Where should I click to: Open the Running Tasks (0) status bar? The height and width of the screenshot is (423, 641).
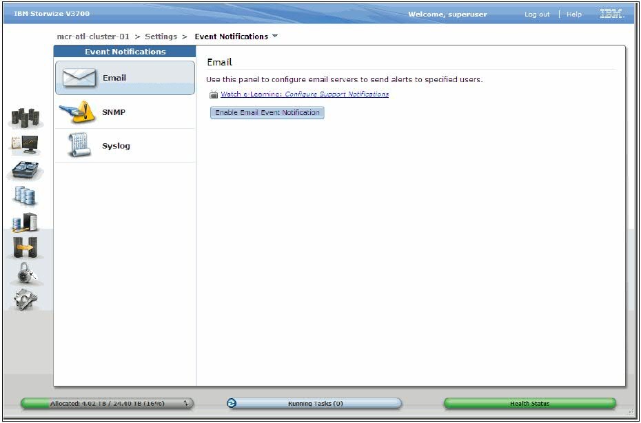pyautogui.click(x=314, y=404)
